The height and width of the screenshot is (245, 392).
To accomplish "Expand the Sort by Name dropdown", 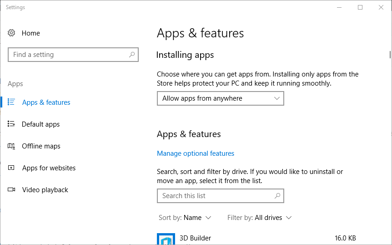I will click(x=185, y=218).
